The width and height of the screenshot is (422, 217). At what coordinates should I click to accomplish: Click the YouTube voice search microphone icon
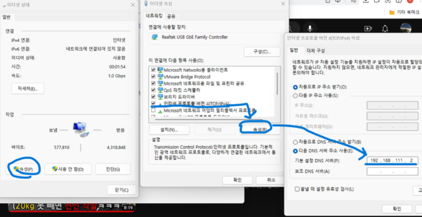click(x=310, y=28)
